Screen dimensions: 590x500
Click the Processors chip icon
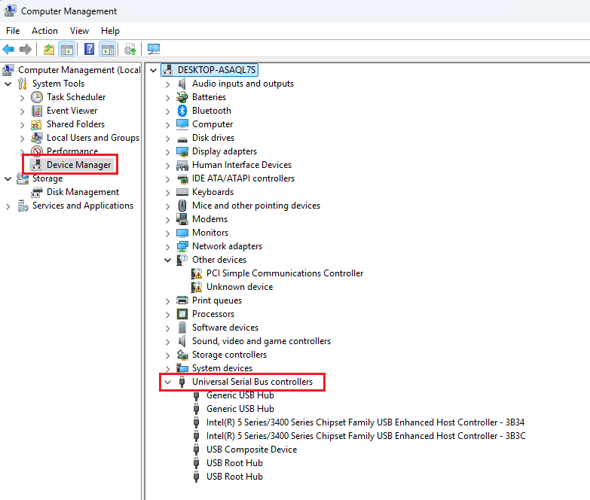[182, 314]
